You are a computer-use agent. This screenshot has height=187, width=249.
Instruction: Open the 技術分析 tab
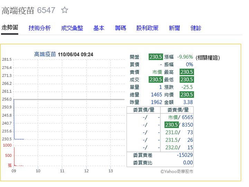pos(39,28)
